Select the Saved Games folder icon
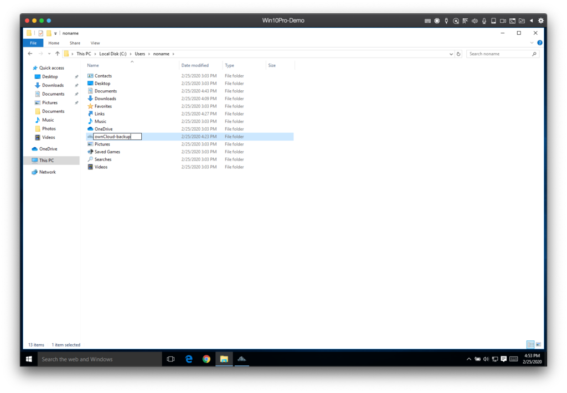 [x=90, y=152]
